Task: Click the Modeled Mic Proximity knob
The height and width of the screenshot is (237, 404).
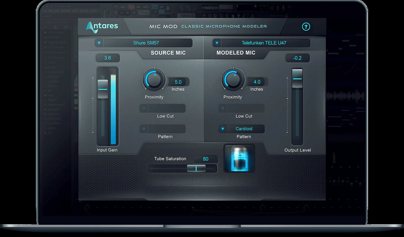Action: tap(233, 79)
